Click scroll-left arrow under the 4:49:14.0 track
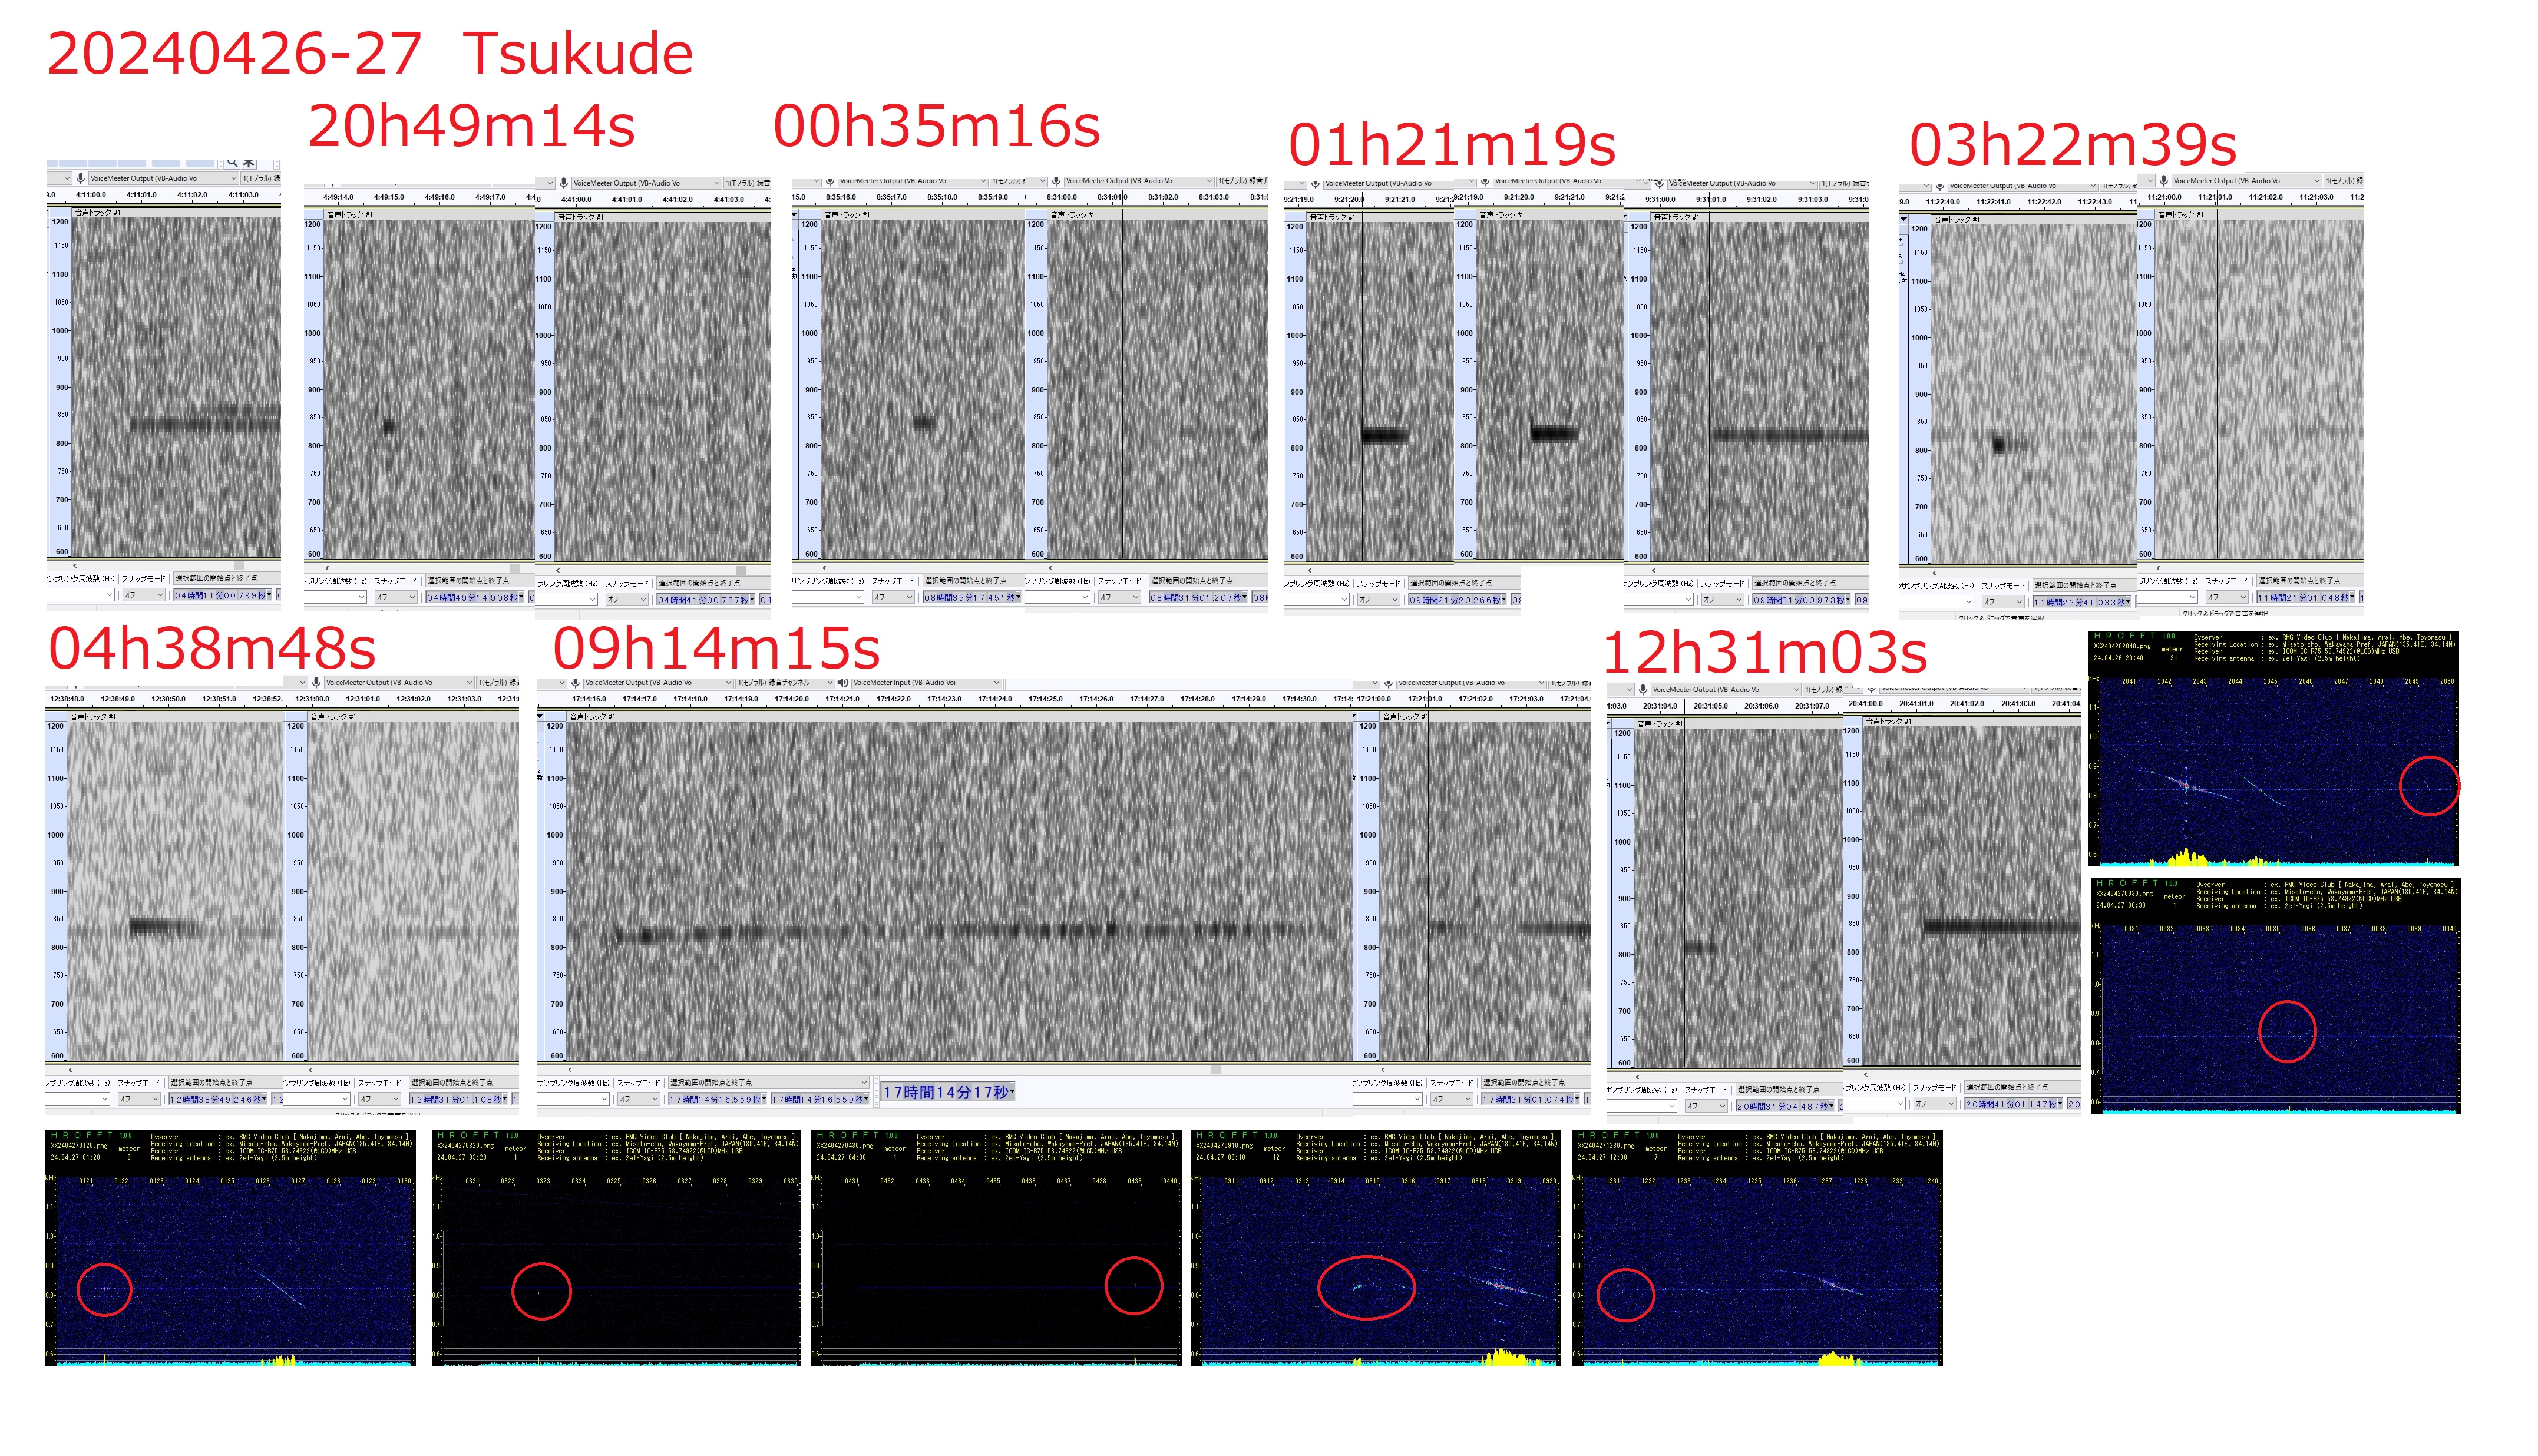The height and width of the screenshot is (1456, 2538). (x=327, y=568)
